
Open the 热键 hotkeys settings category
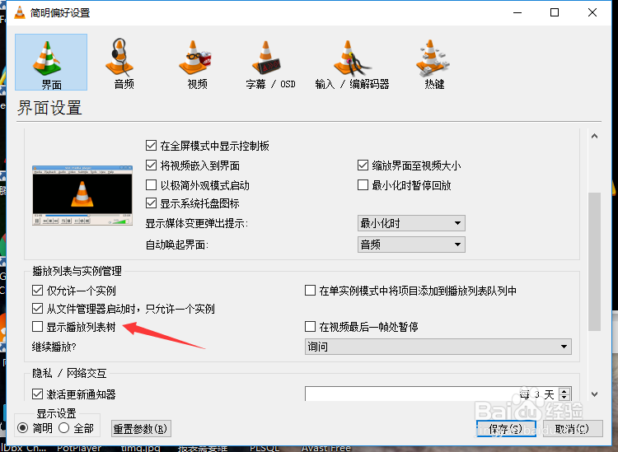pyautogui.click(x=434, y=63)
